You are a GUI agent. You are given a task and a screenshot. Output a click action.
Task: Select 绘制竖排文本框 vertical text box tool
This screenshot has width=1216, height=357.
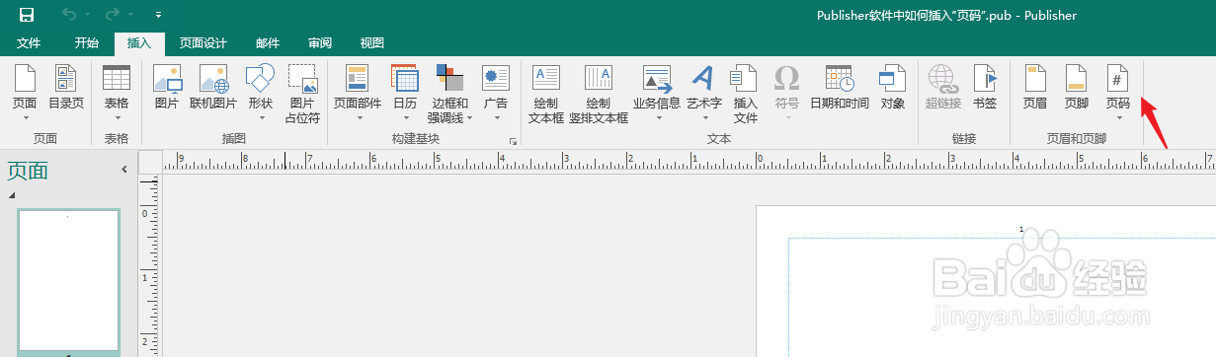pyautogui.click(x=599, y=94)
